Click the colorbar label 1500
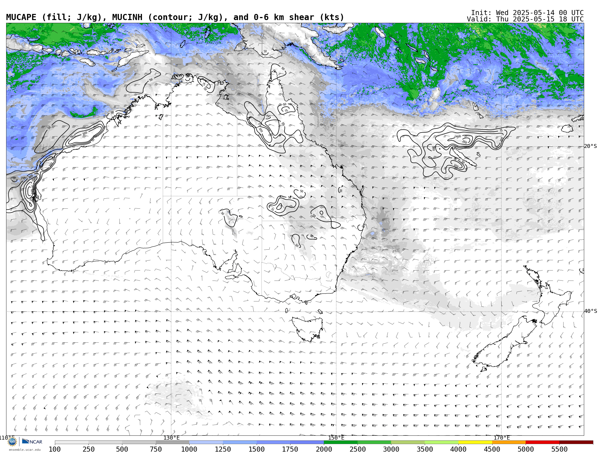This screenshot has width=602, height=453. point(257,449)
